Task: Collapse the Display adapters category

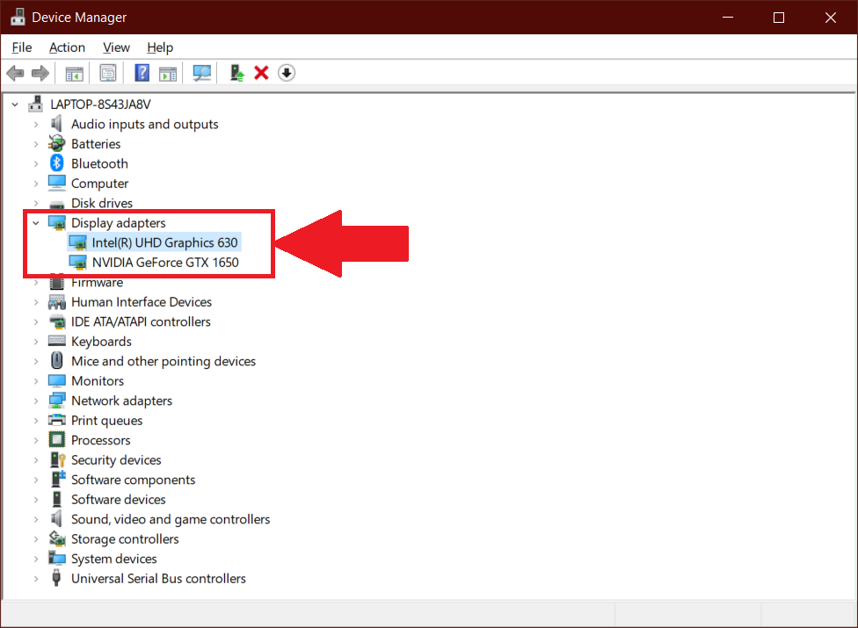Action: tap(36, 223)
